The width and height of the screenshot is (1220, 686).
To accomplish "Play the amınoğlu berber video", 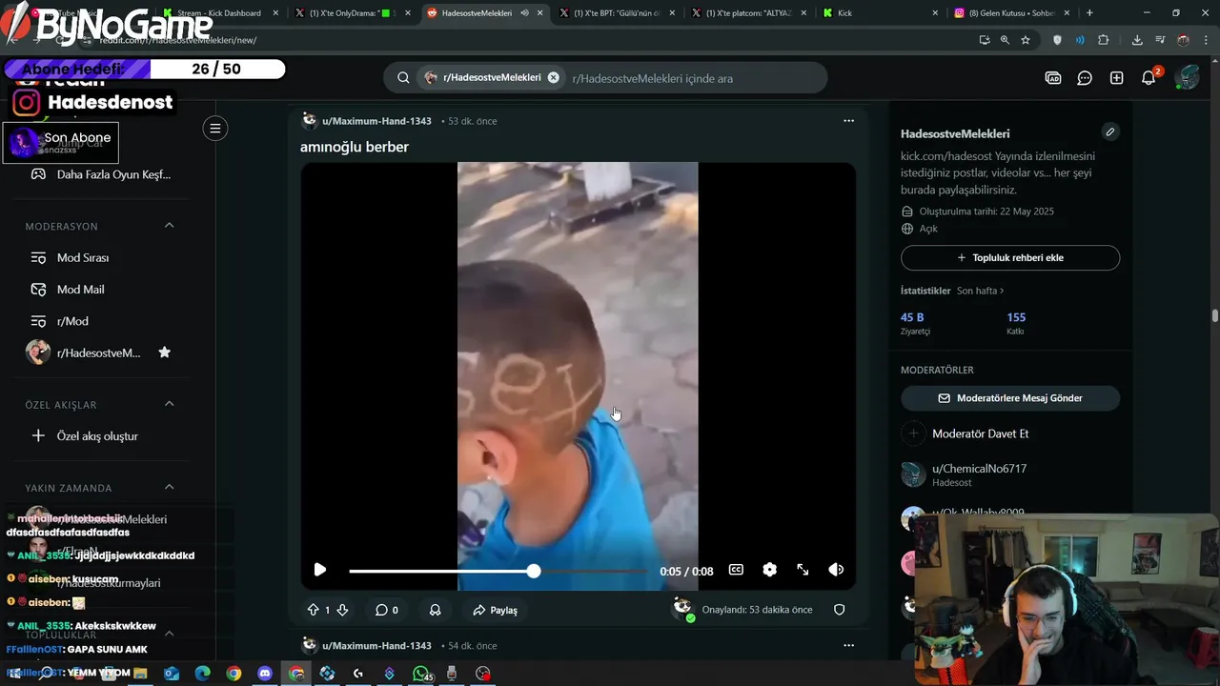I will pyautogui.click(x=320, y=570).
